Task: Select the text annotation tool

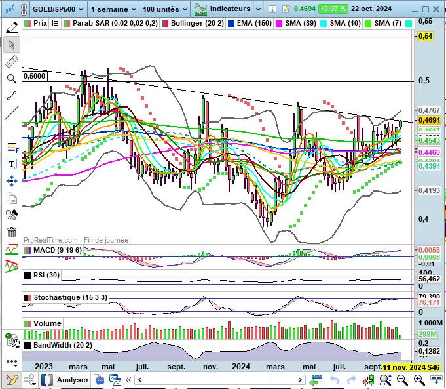Action: 11,164
